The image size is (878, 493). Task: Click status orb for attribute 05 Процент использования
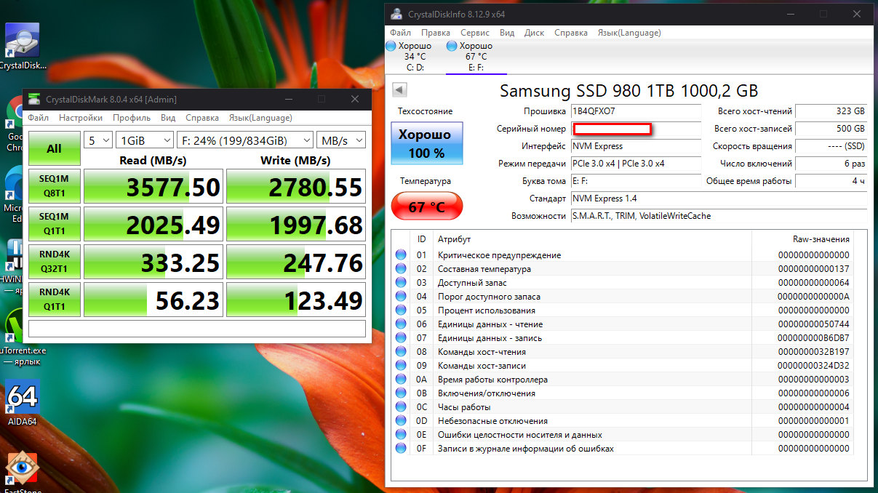pos(401,310)
